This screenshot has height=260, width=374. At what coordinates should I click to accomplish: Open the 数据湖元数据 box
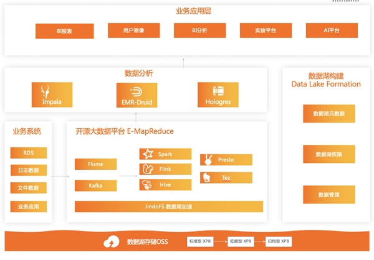click(x=329, y=114)
